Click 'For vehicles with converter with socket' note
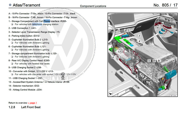The height and width of the screenshot is (118, 182). coord(45,74)
